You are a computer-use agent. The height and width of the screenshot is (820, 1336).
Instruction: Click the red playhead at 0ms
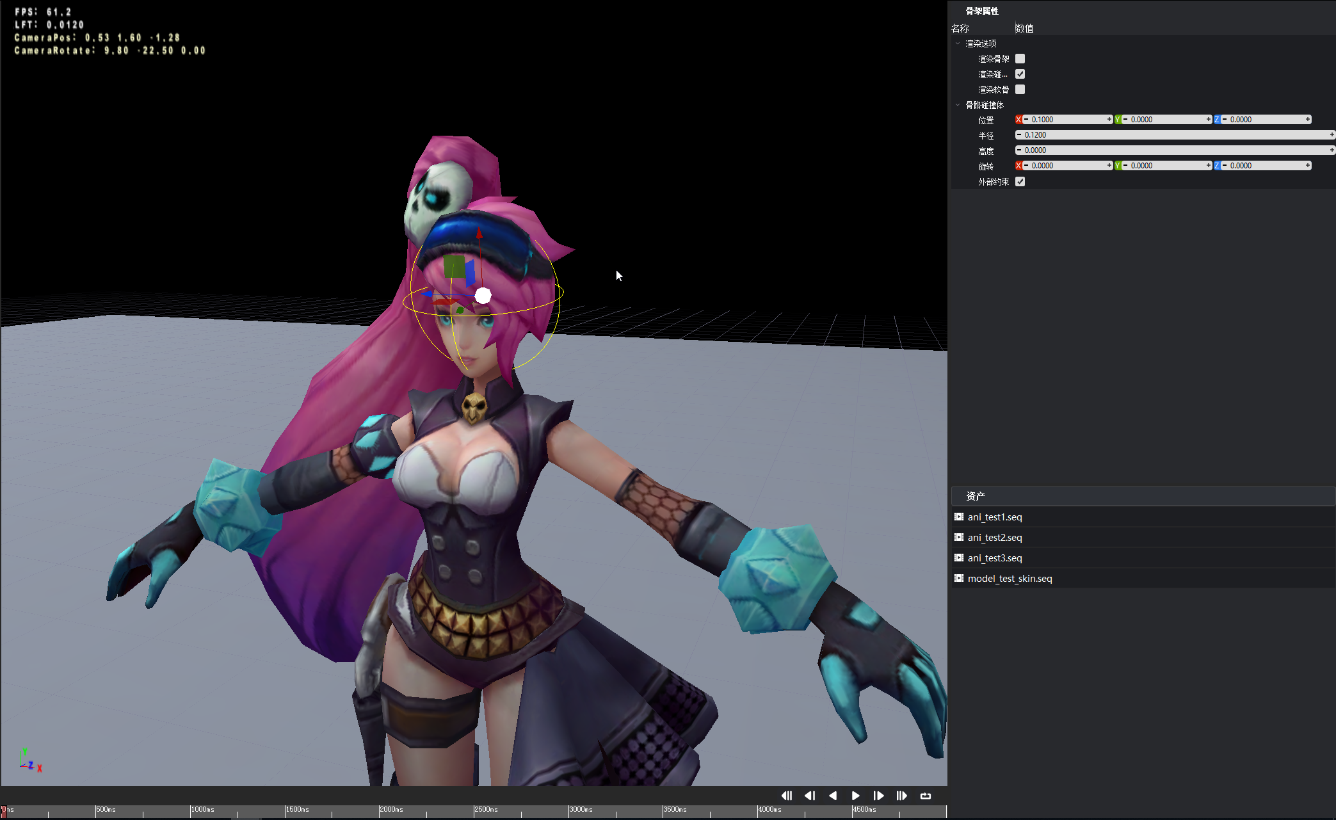click(3, 810)
